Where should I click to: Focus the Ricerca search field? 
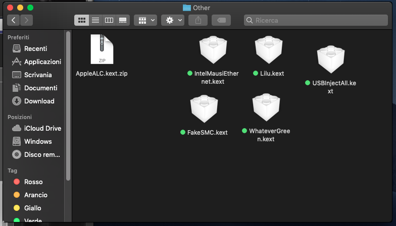tap(316, 20)
